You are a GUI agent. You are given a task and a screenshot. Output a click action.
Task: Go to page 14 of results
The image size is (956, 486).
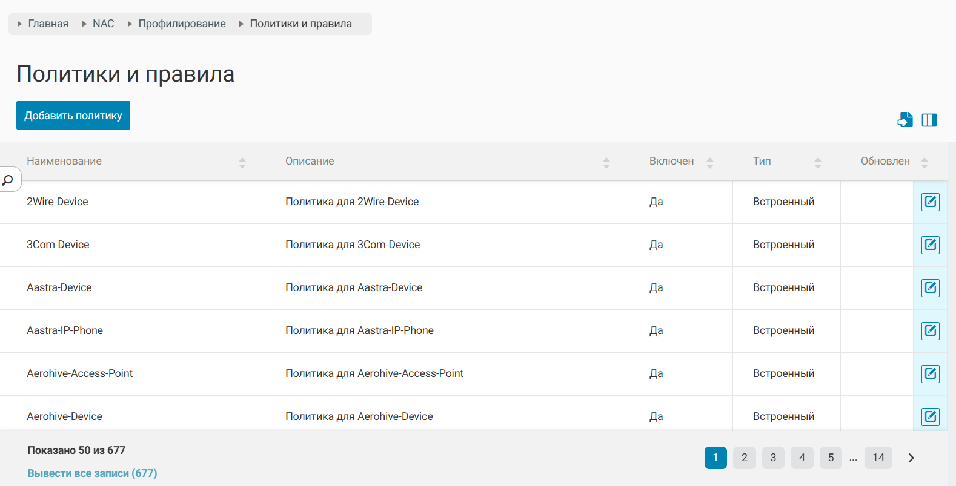click(878, 458)
